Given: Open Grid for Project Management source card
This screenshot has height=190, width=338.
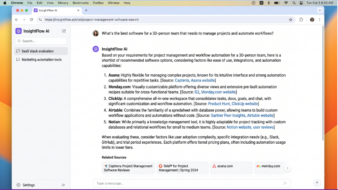Looking at the screenshot, I should (182, 168).
